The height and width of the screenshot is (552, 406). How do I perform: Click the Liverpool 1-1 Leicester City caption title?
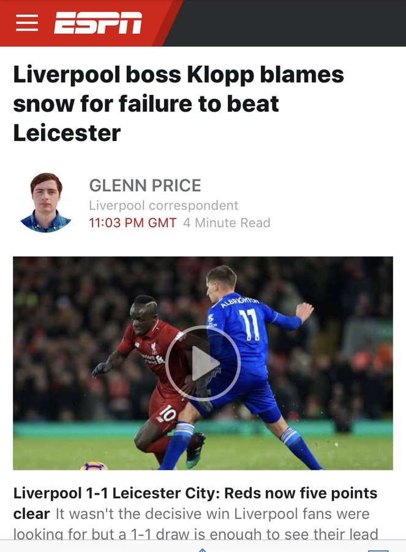coord(195,503)
